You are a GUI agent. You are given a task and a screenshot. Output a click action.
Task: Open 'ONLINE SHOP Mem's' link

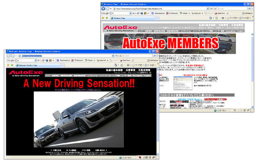(x=190, y=99)
